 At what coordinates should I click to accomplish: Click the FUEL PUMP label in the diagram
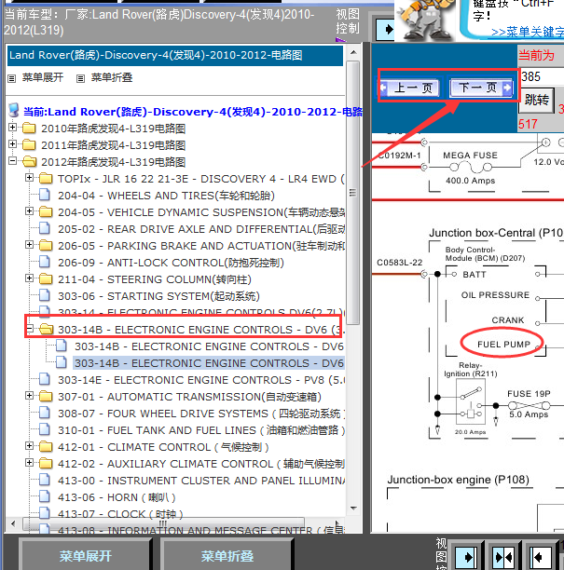pos(503,344)
